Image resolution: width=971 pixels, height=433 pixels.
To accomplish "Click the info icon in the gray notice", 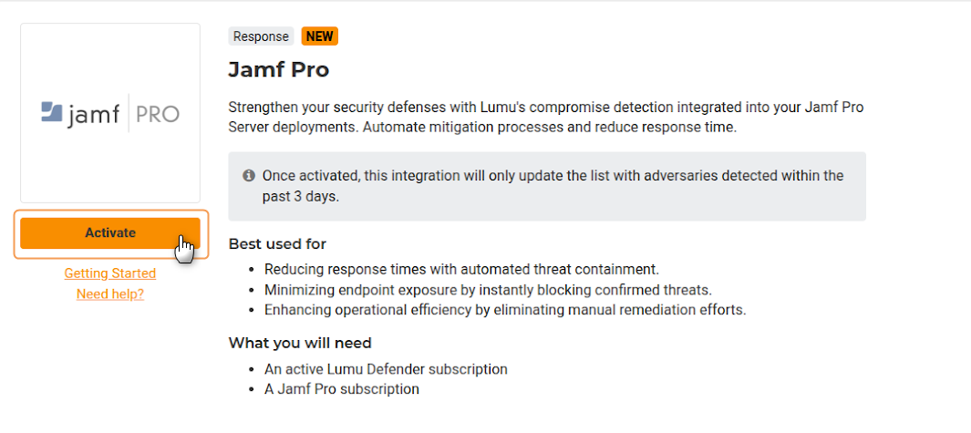I will point(249,175).
